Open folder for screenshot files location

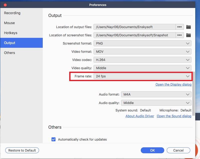click(x=188, y=35)
